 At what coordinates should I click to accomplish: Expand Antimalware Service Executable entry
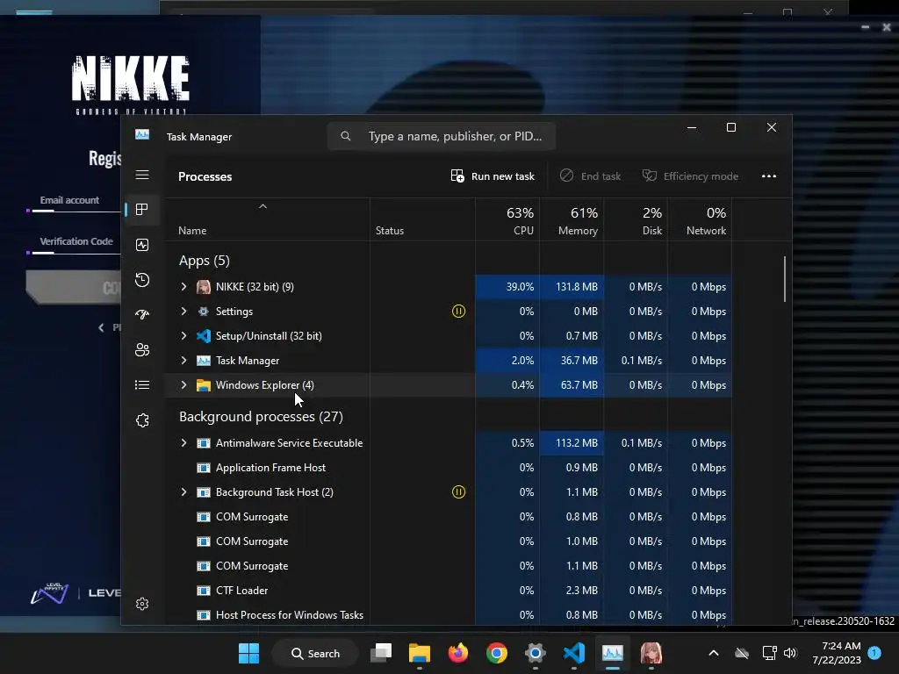(183, 443)
